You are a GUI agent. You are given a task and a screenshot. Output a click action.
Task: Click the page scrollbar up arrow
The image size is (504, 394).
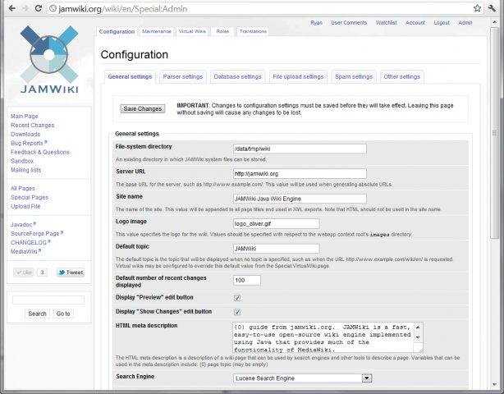coord(495,22)
